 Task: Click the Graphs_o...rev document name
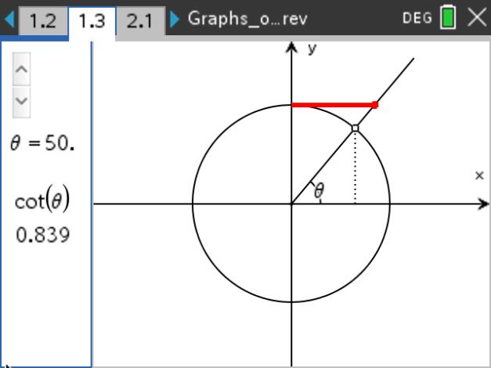click(247, 20)
